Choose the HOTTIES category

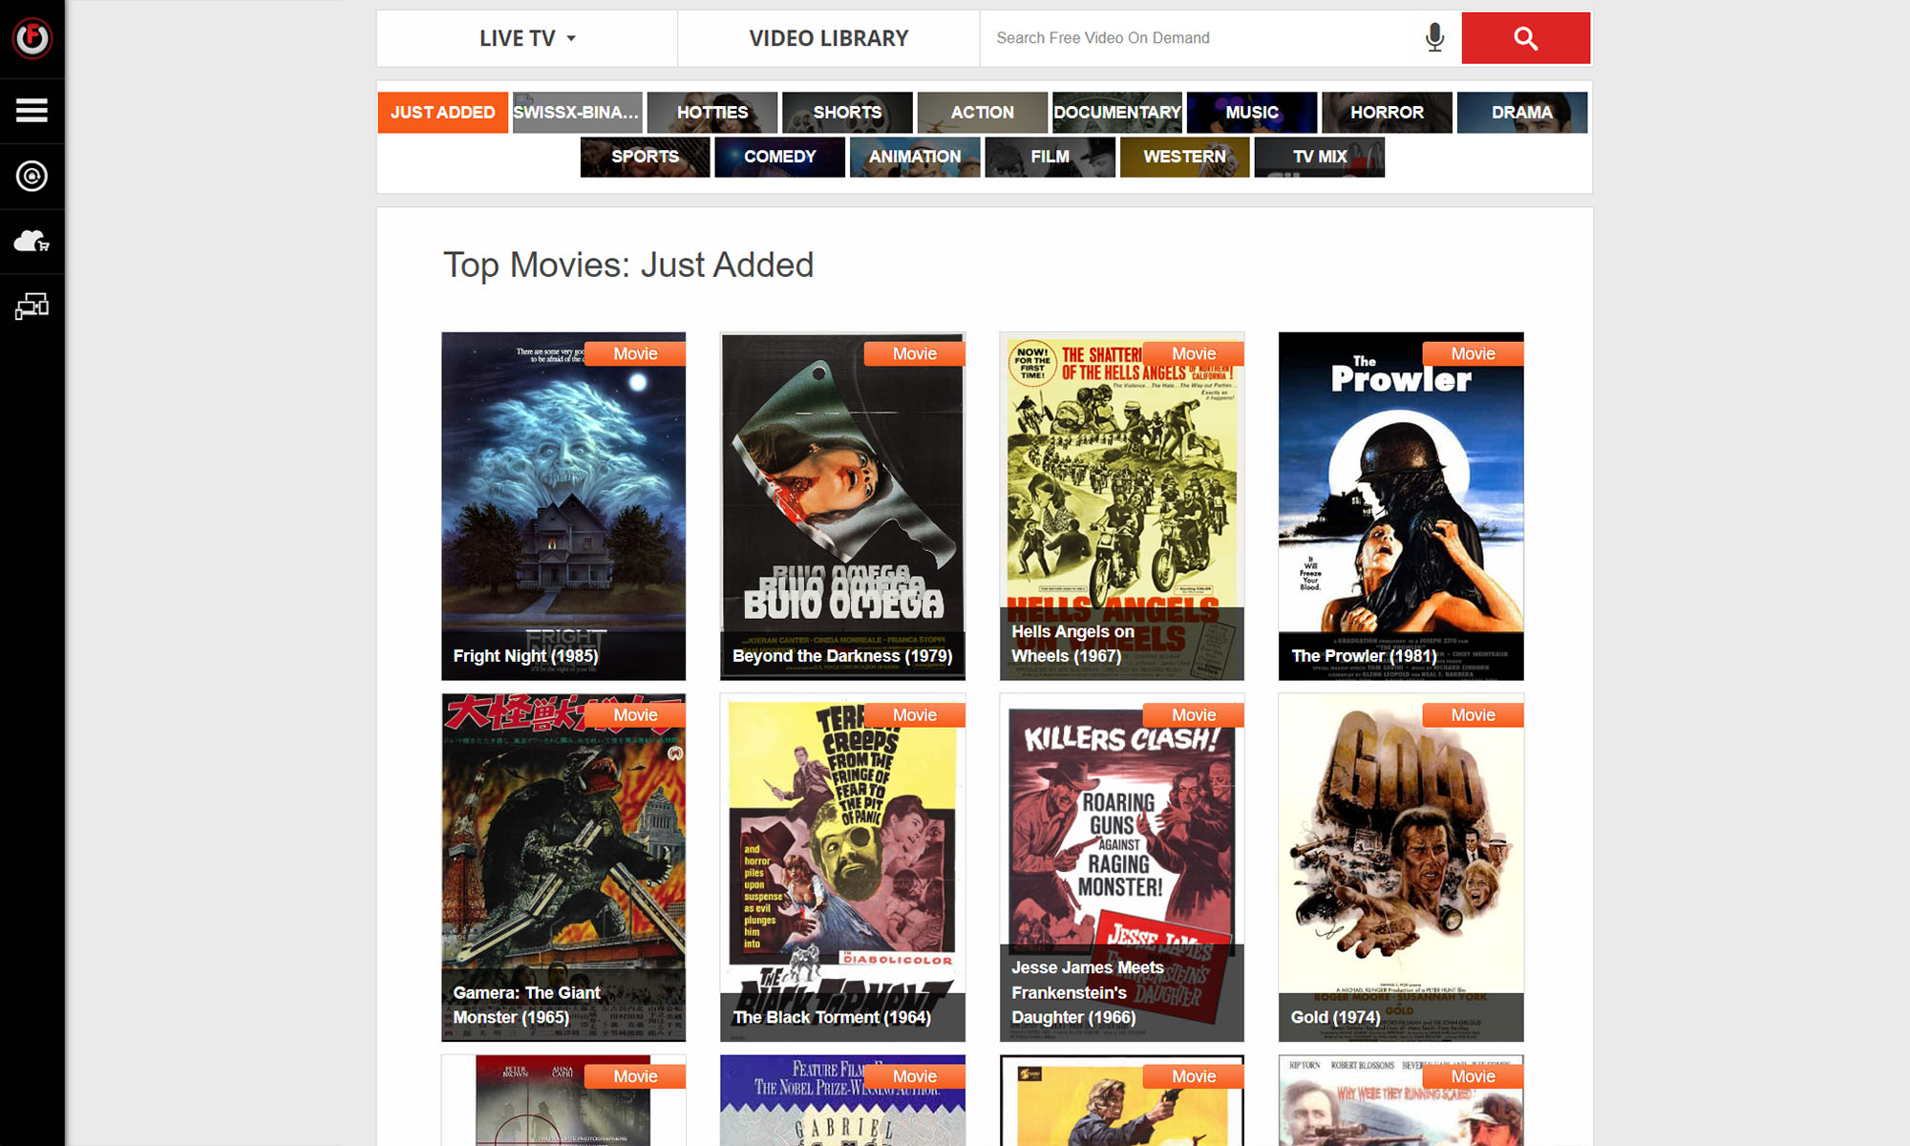click(x=712, y=113)
